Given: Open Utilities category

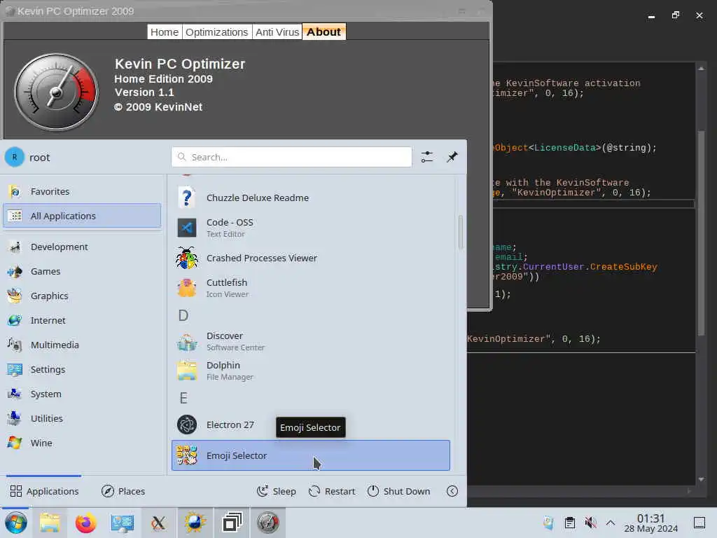Looking at the screenshot, I should click(83, 418).
